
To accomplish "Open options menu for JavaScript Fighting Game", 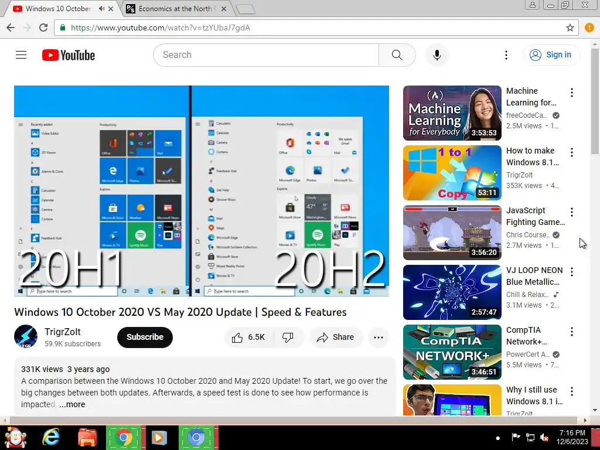I will tap(572, 212).
